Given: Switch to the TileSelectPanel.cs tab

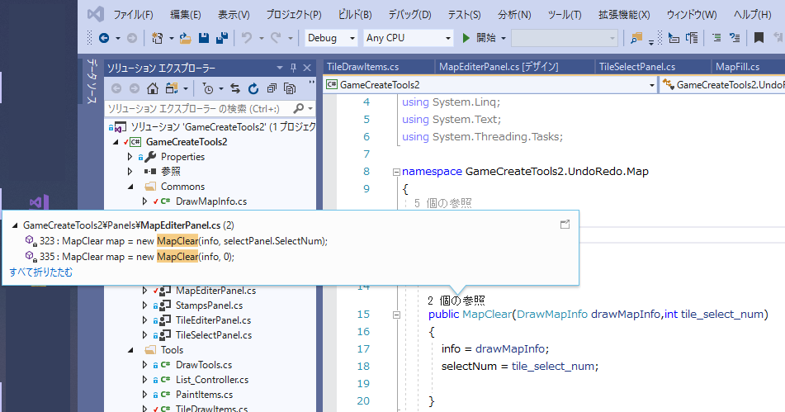Looking at the screenshot, I should 636,66.
